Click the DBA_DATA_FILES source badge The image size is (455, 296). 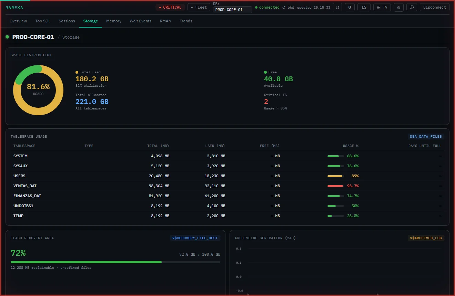click(426, 137)
